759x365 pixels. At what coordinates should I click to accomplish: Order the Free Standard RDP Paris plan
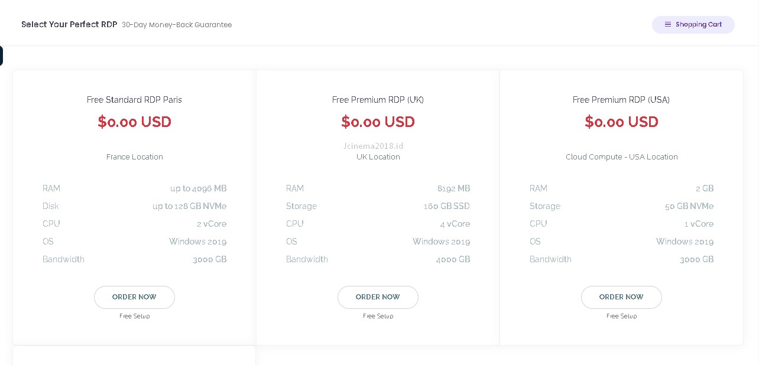pos(134,297)
